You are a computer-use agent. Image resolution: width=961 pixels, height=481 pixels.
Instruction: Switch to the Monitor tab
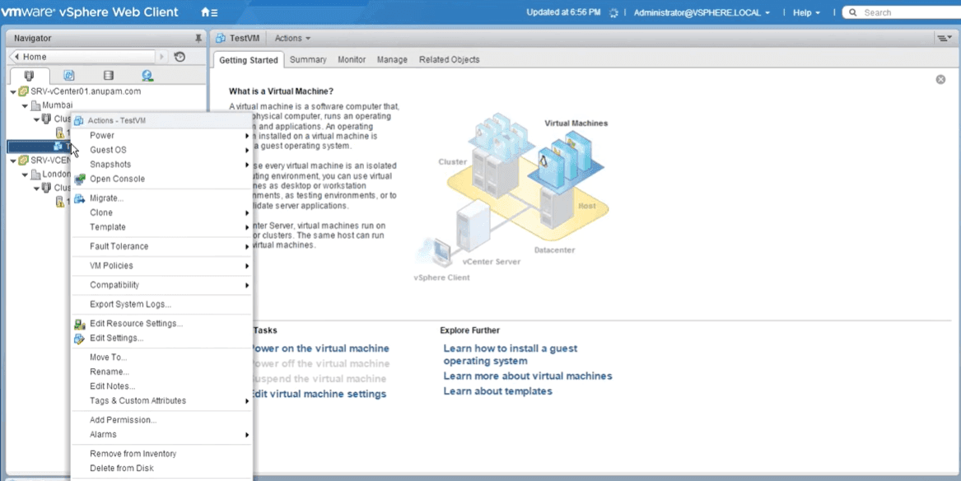[351, 59]
